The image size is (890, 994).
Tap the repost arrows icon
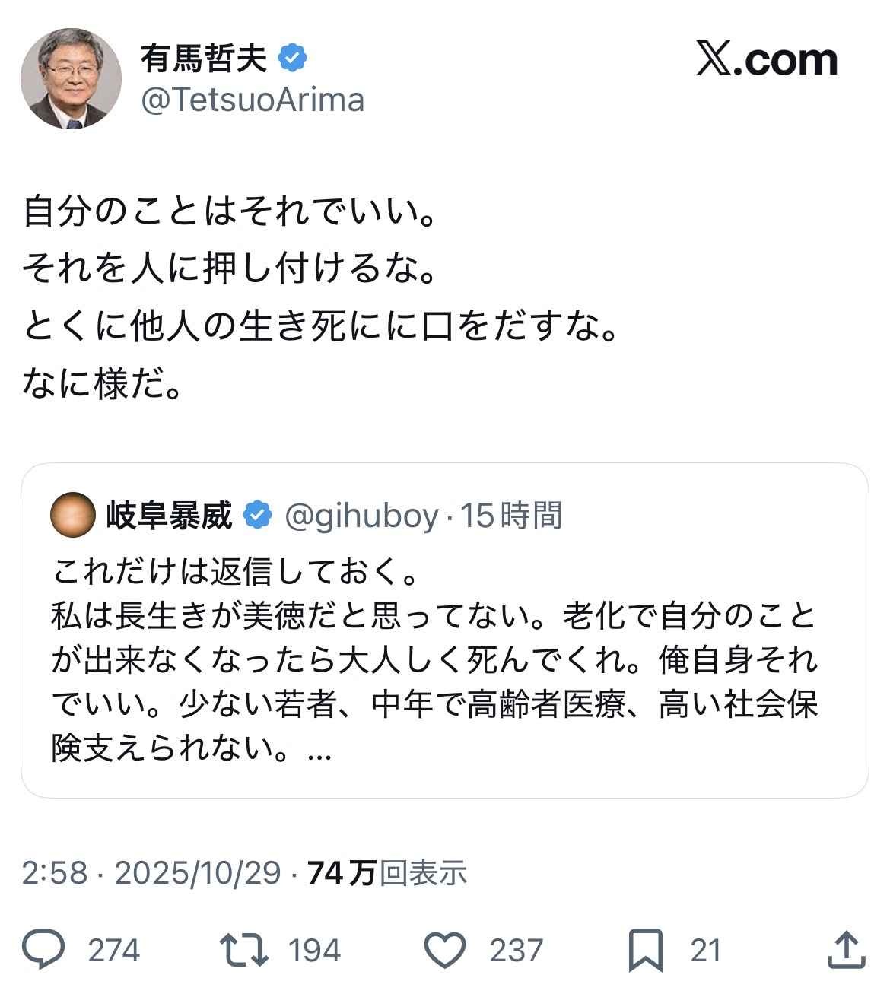[x=243, y=950]
